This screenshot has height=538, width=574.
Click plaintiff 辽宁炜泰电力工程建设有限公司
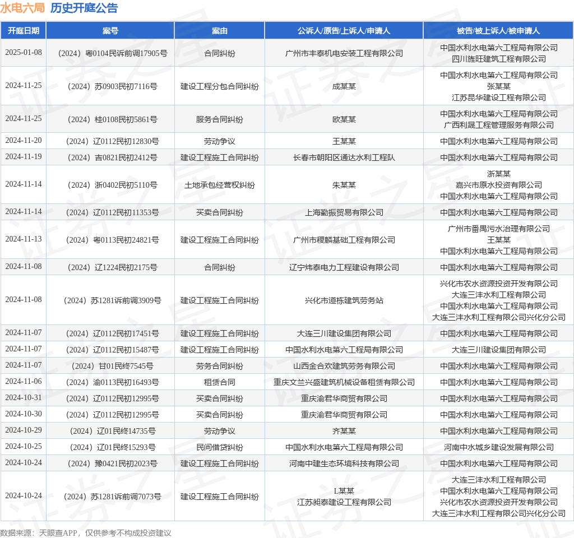coord(344,267)
